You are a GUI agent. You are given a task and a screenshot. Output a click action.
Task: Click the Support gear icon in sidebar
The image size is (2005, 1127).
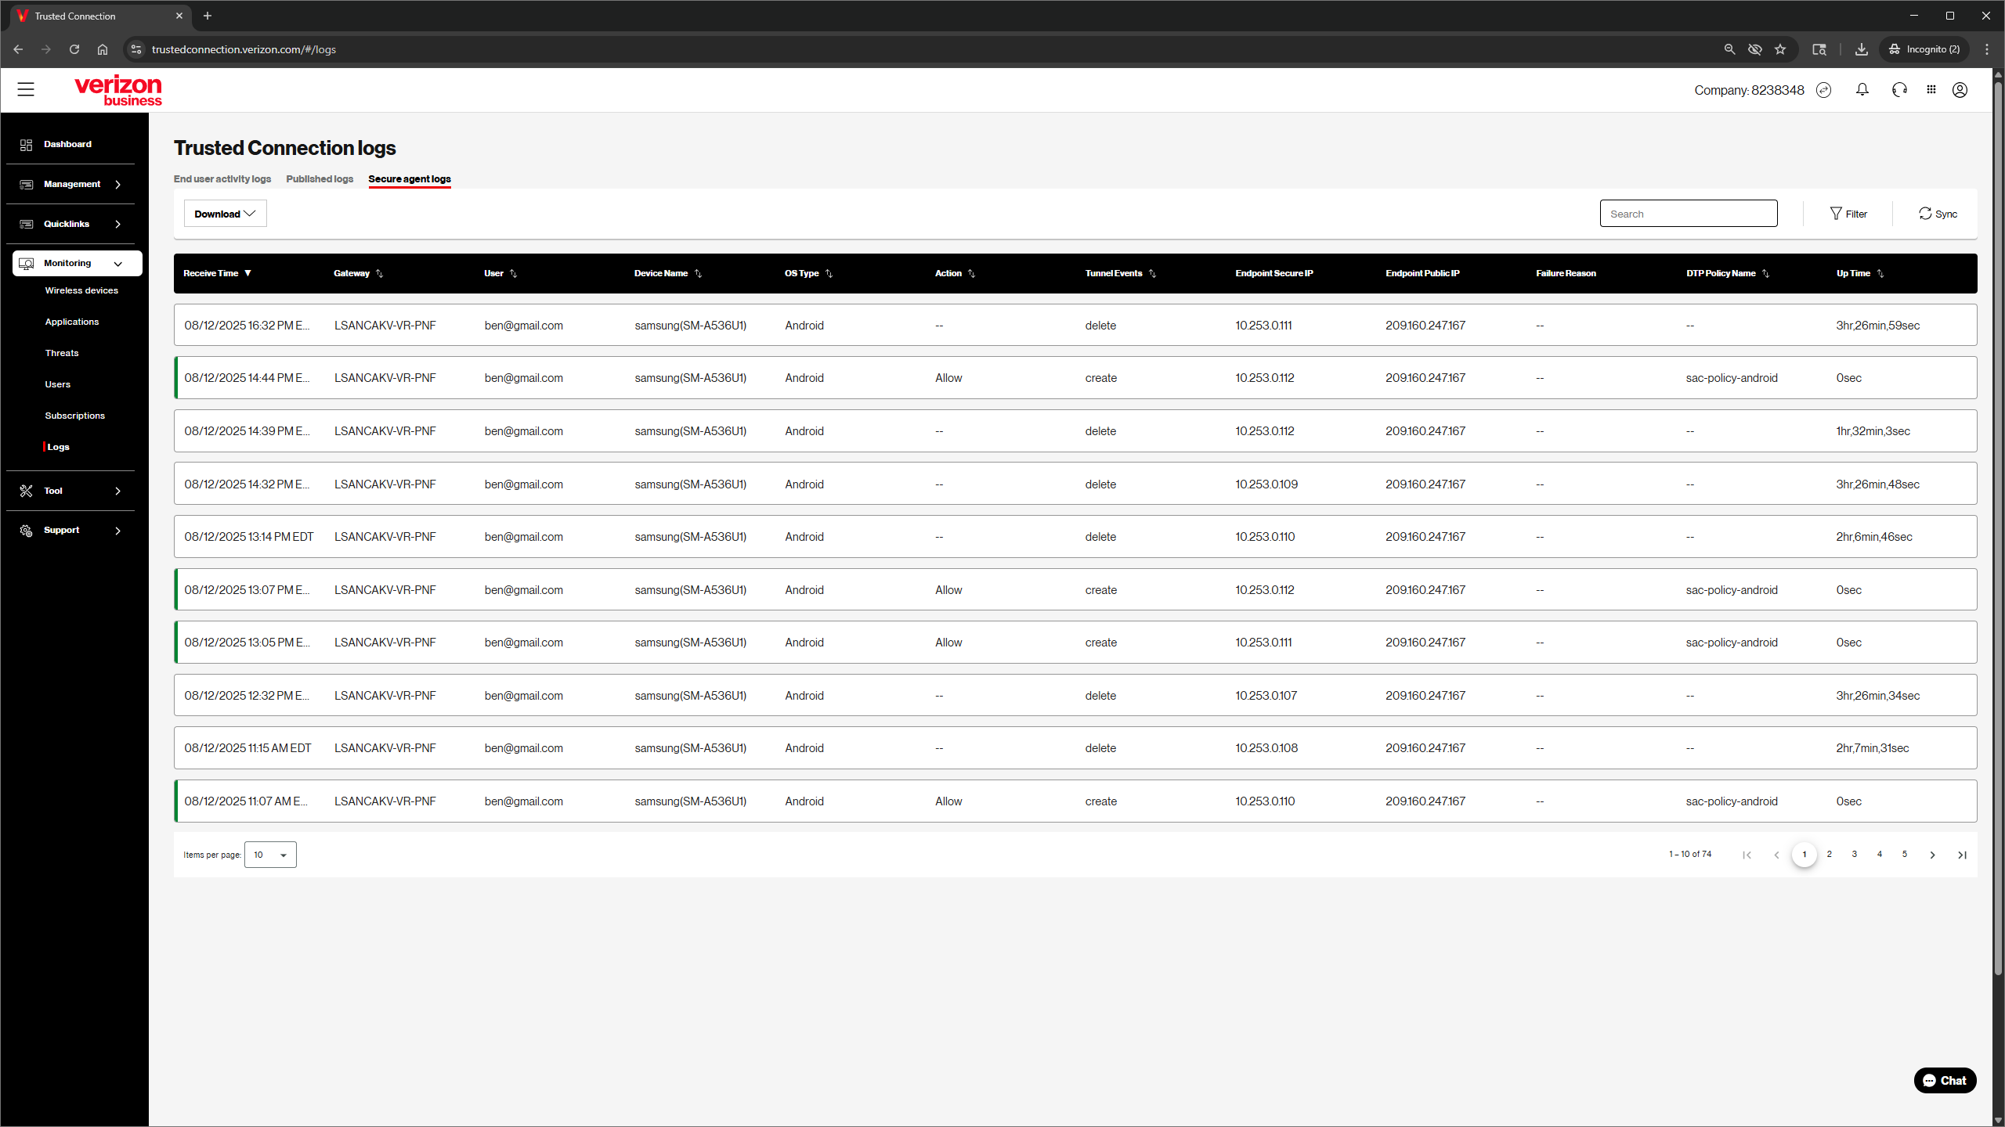tap(26, 531)
